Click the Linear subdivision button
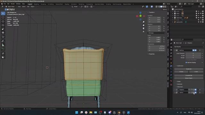The image size is (205, 115). (196, 72)
